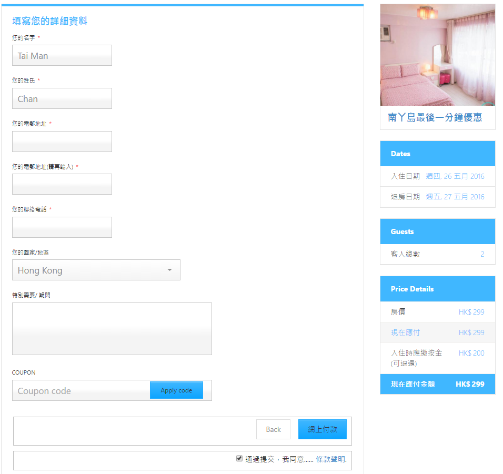Click the guest total number 2
503x474 pixels.
[482, 254]
